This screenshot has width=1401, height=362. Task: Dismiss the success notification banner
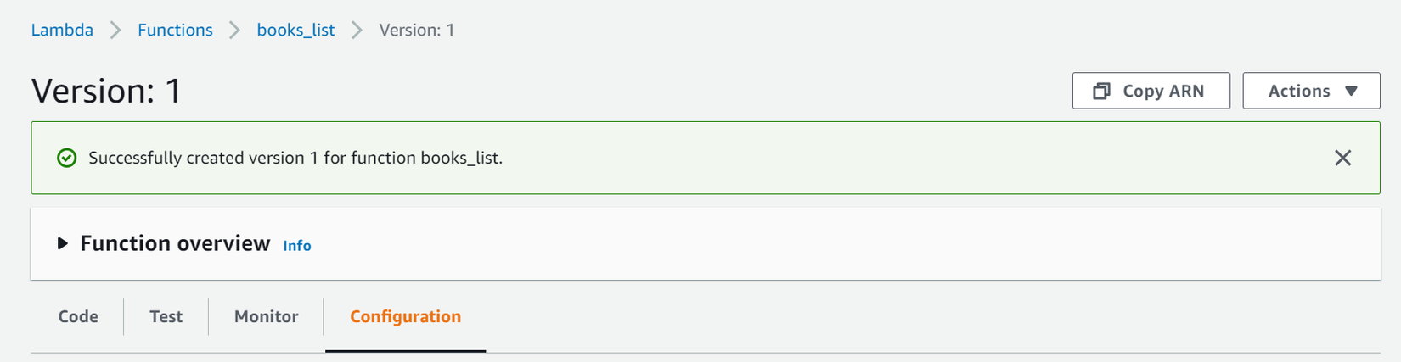point(1342,158)
